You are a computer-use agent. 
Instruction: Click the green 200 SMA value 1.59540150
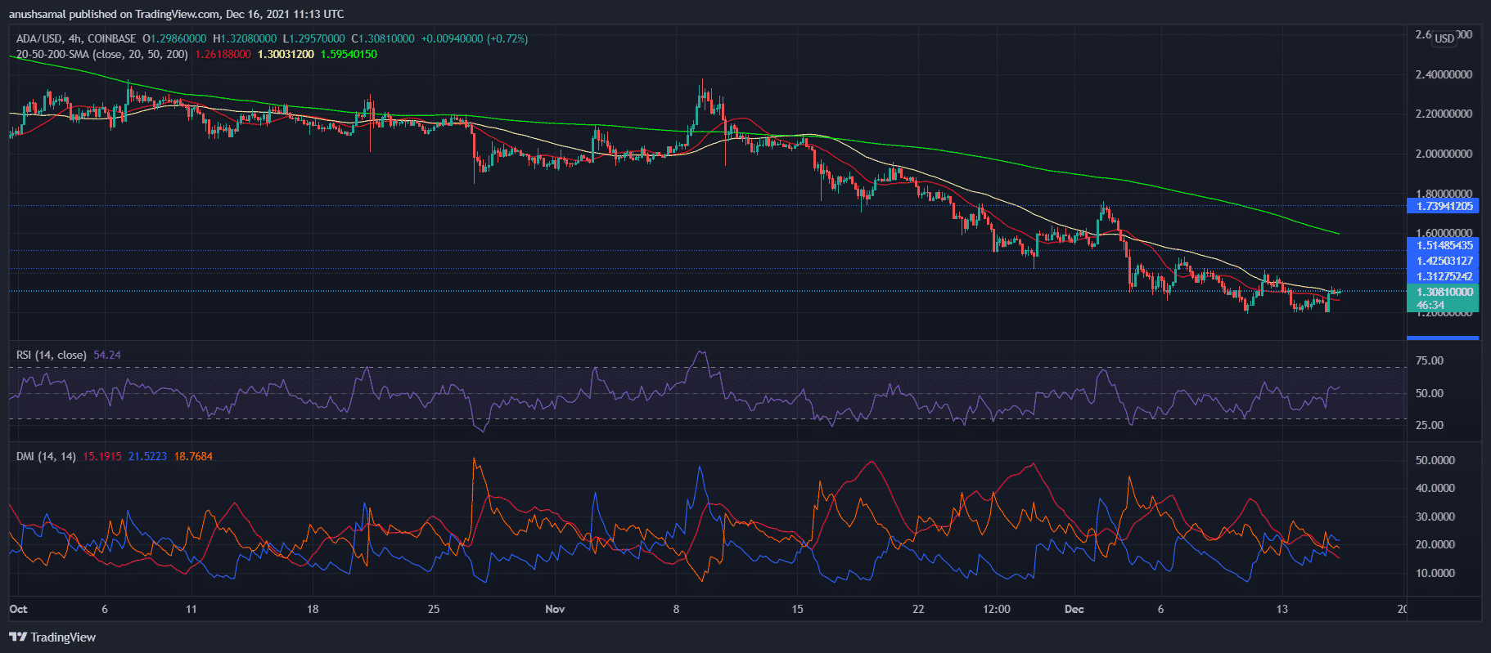(x=349, y=54)
